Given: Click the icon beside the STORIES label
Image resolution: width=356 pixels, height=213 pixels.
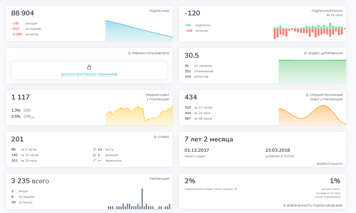Looking at the screenshot, I should [155, 137].
